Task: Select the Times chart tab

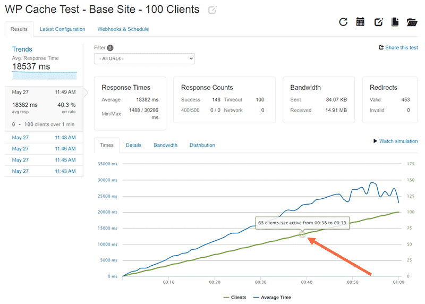Action: (x=107, y=145)
